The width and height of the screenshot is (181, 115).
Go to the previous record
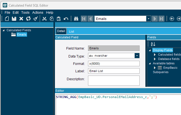pyautogui.click(x=91, y=19)
